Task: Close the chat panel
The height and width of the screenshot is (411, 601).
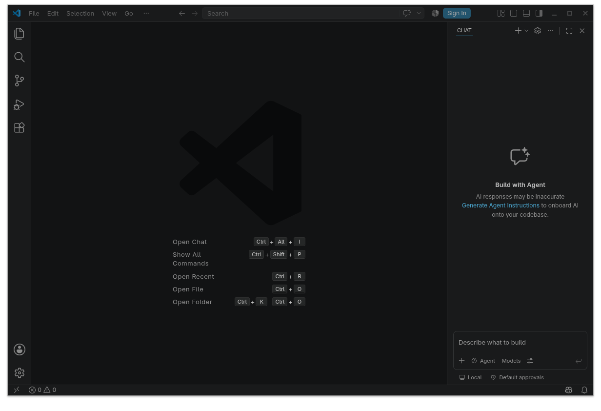Action: pyautogui.click(x=582, y=31)
